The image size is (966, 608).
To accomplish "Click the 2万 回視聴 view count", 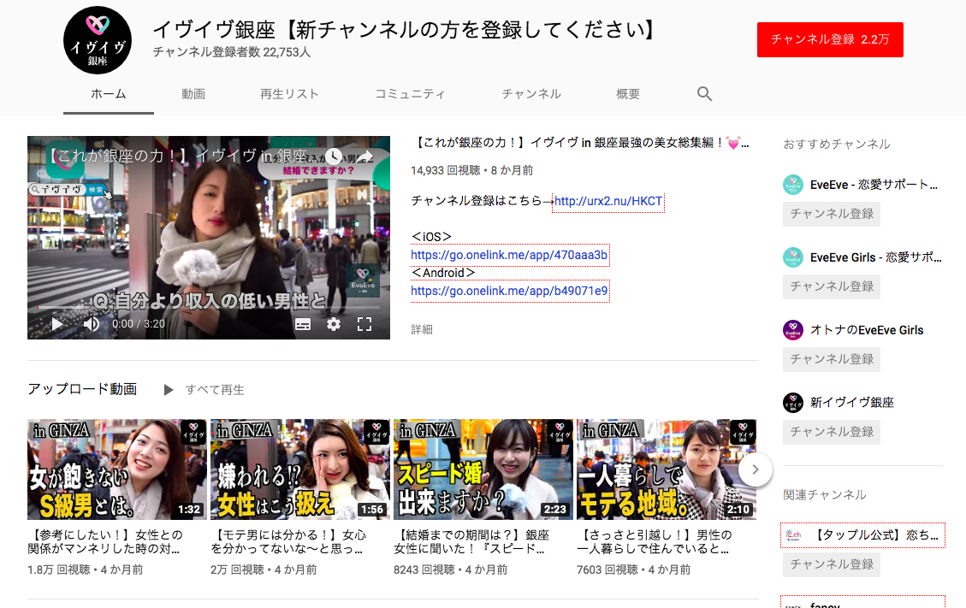I will [237, 570].
